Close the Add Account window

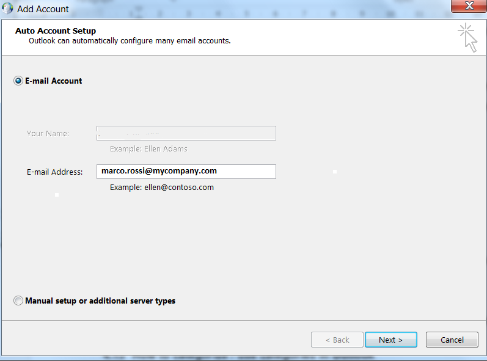(x=469, y=6)
